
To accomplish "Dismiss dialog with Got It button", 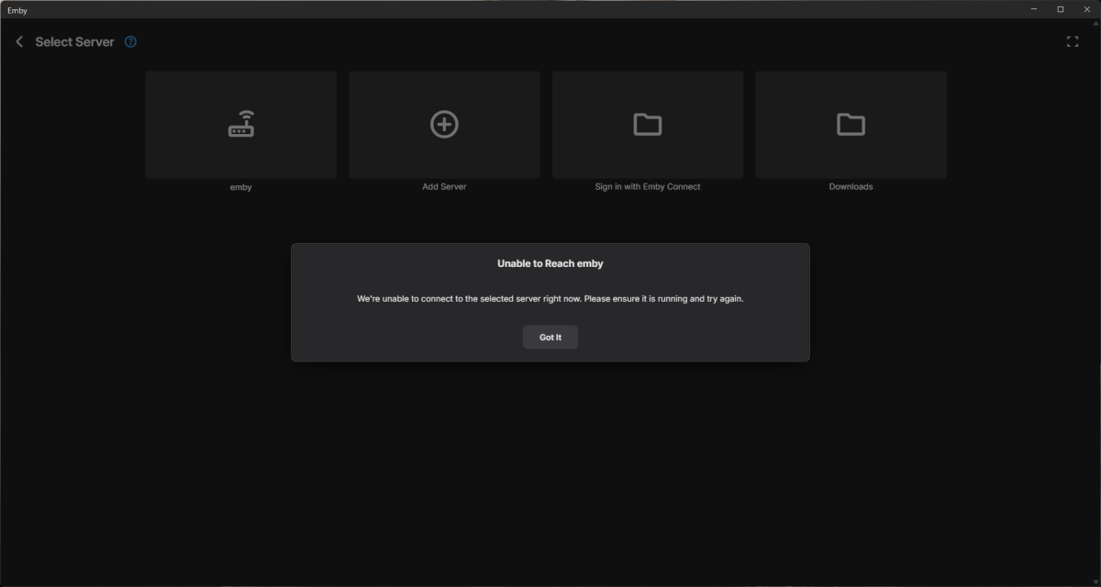I will pyautogui.click(x=550, y=338).
